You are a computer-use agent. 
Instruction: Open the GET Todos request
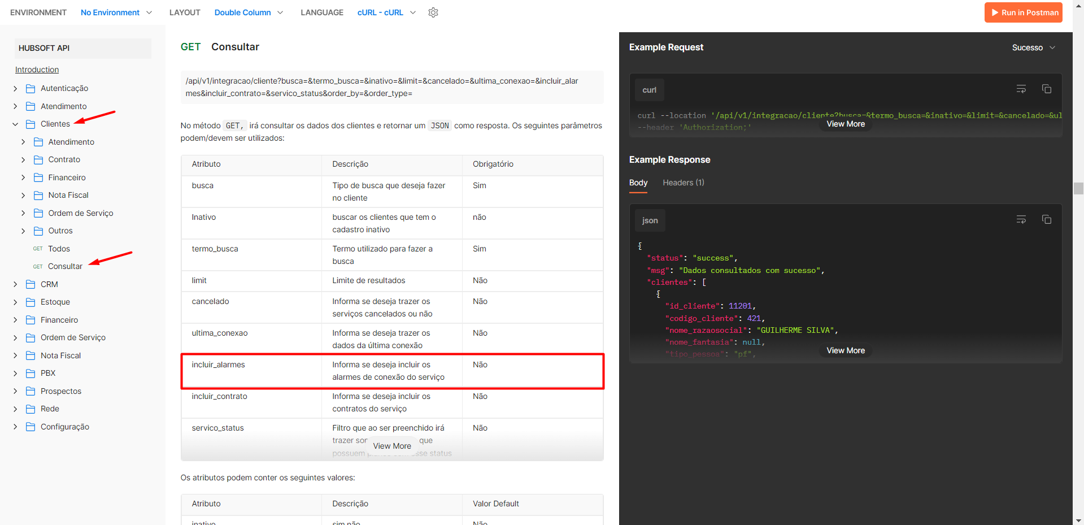pyautogui.click(x=59, y=249)
